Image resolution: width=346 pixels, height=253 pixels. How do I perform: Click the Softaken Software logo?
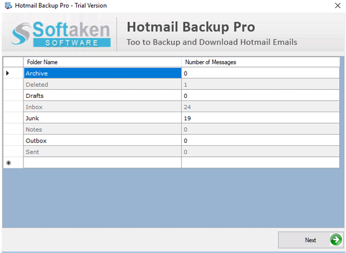[61, 34]
